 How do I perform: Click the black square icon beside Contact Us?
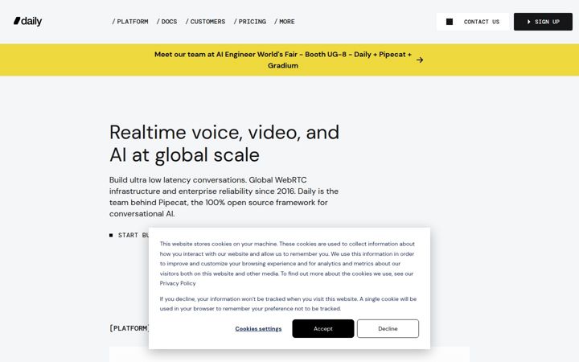(450, 22)
